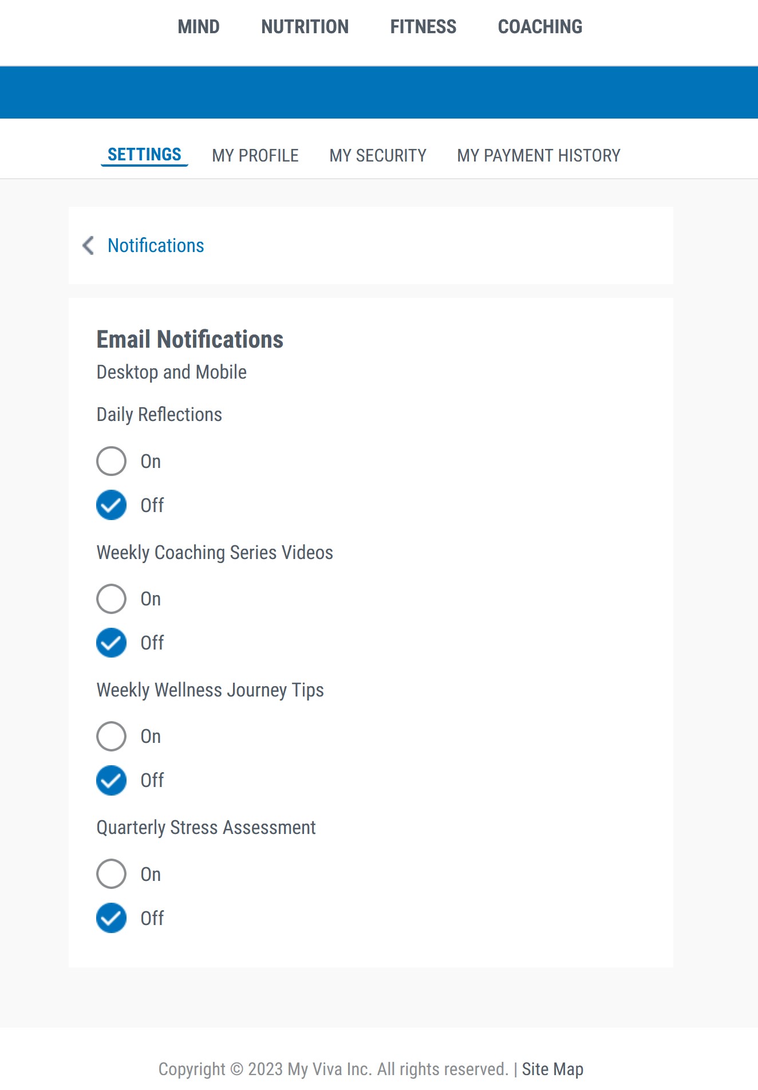Viewport: 758px width, 1090px height.
Task: Select Off for Quarterly Stress Assessment
Action: 111,918
